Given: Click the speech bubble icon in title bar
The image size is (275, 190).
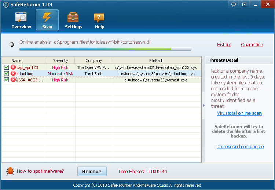Looking at the screenshot, I should (233, 4).
